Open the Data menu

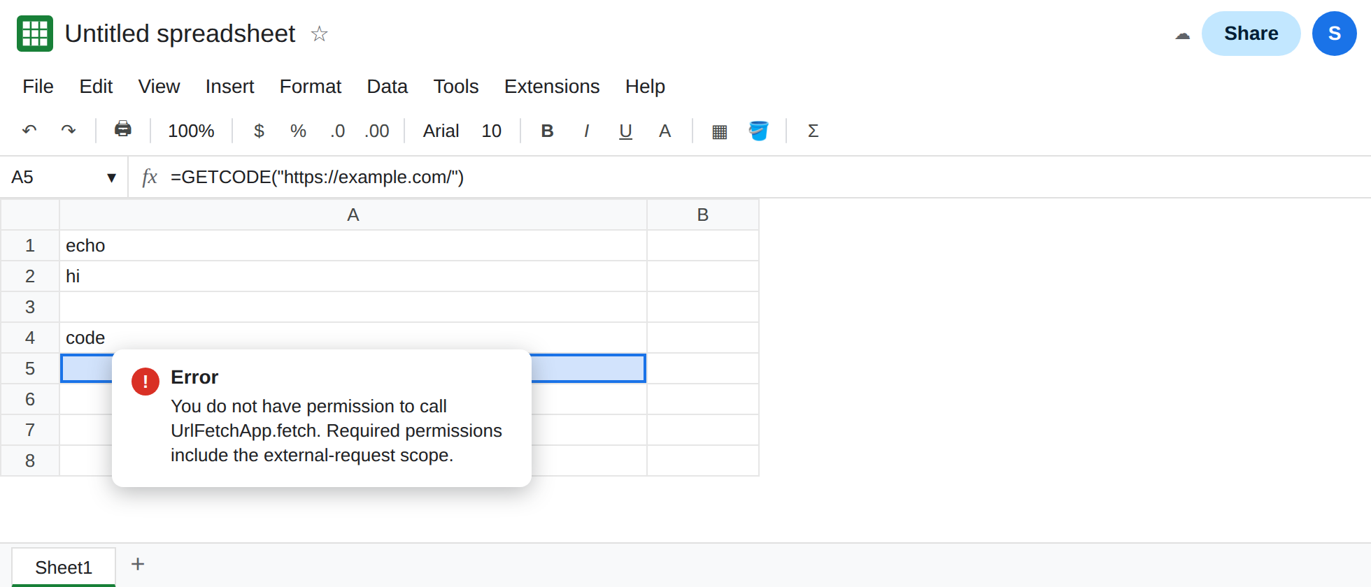click(x=387, y=86)
